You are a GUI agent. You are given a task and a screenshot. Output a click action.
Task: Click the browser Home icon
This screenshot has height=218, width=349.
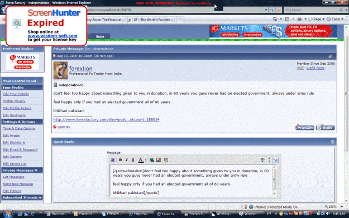click(x=275, y=20)
